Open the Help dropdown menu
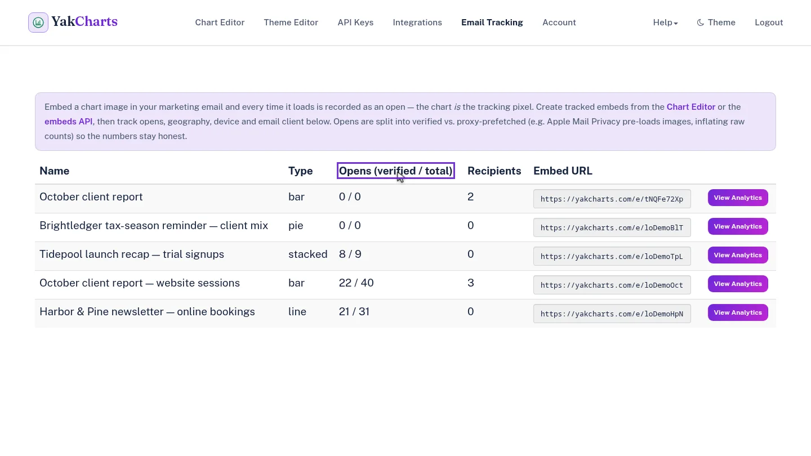The image size is (811, 456). pos(665,23)
